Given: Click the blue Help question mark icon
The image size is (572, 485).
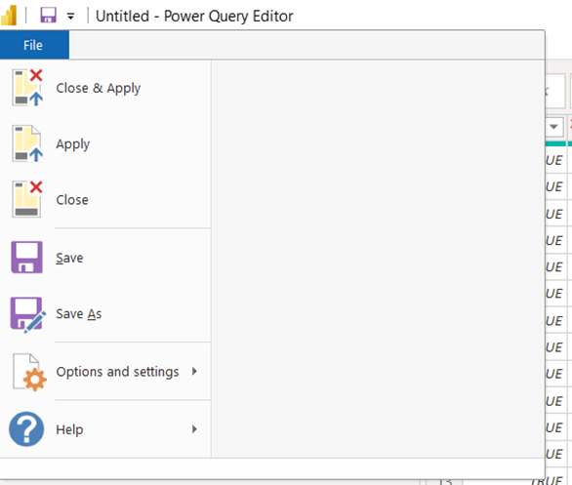Looking at the screenshot, I should [x=26, y=429].
